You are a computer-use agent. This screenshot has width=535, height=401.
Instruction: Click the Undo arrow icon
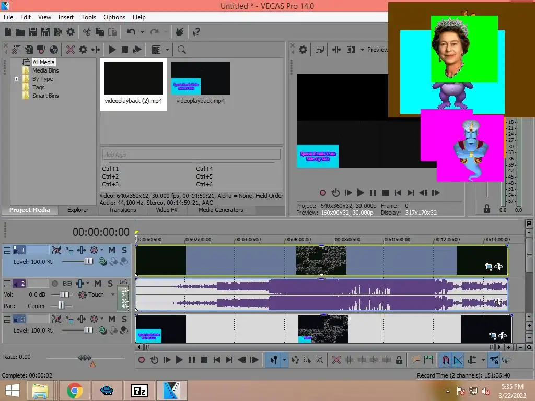[131, 32]
